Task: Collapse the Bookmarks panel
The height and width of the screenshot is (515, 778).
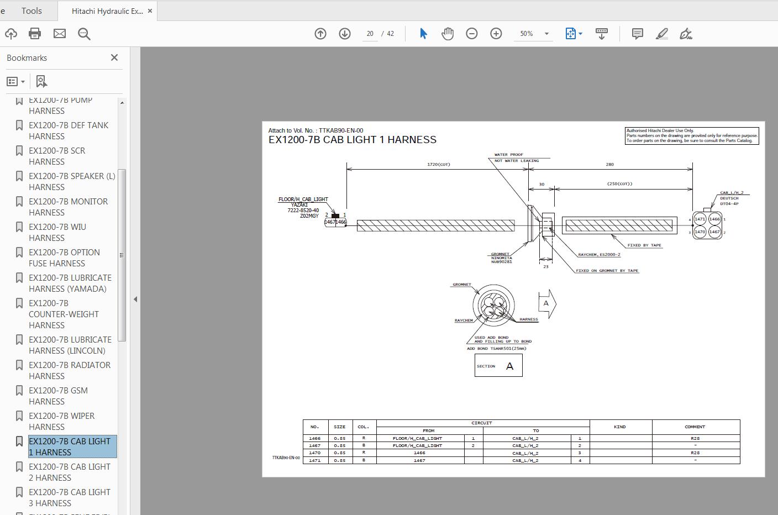Action: (x=114, y=57)
